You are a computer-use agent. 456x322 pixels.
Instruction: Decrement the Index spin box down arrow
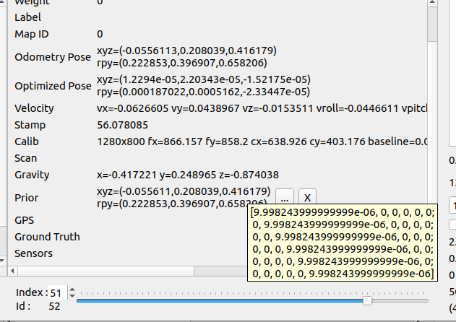tap(71, 297)
